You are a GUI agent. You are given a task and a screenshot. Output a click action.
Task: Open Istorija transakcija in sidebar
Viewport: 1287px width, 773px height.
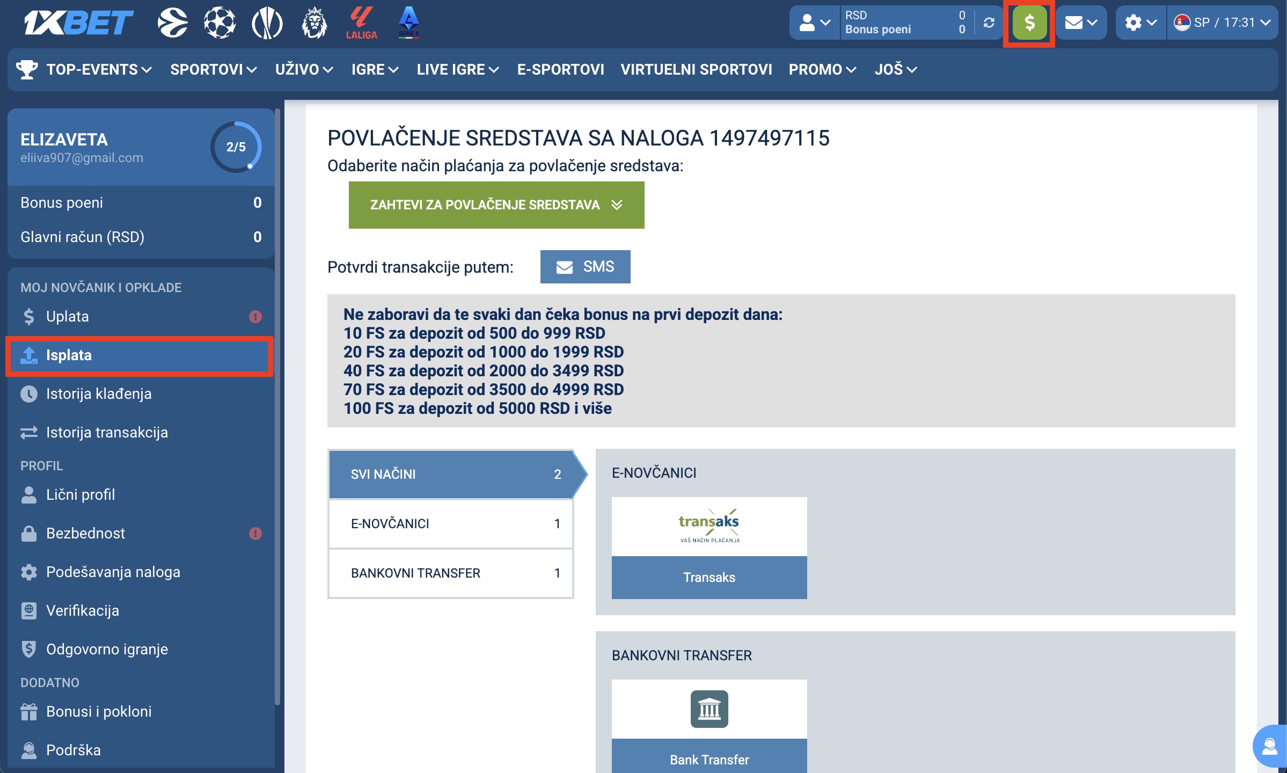point(107,433)
